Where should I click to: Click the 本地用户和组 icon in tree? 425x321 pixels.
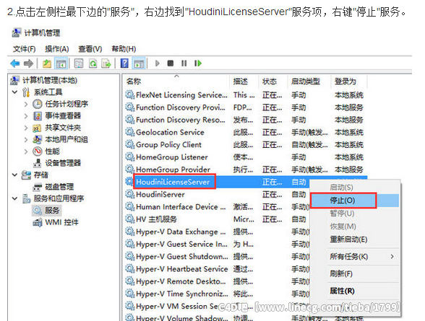coord(38,139)
